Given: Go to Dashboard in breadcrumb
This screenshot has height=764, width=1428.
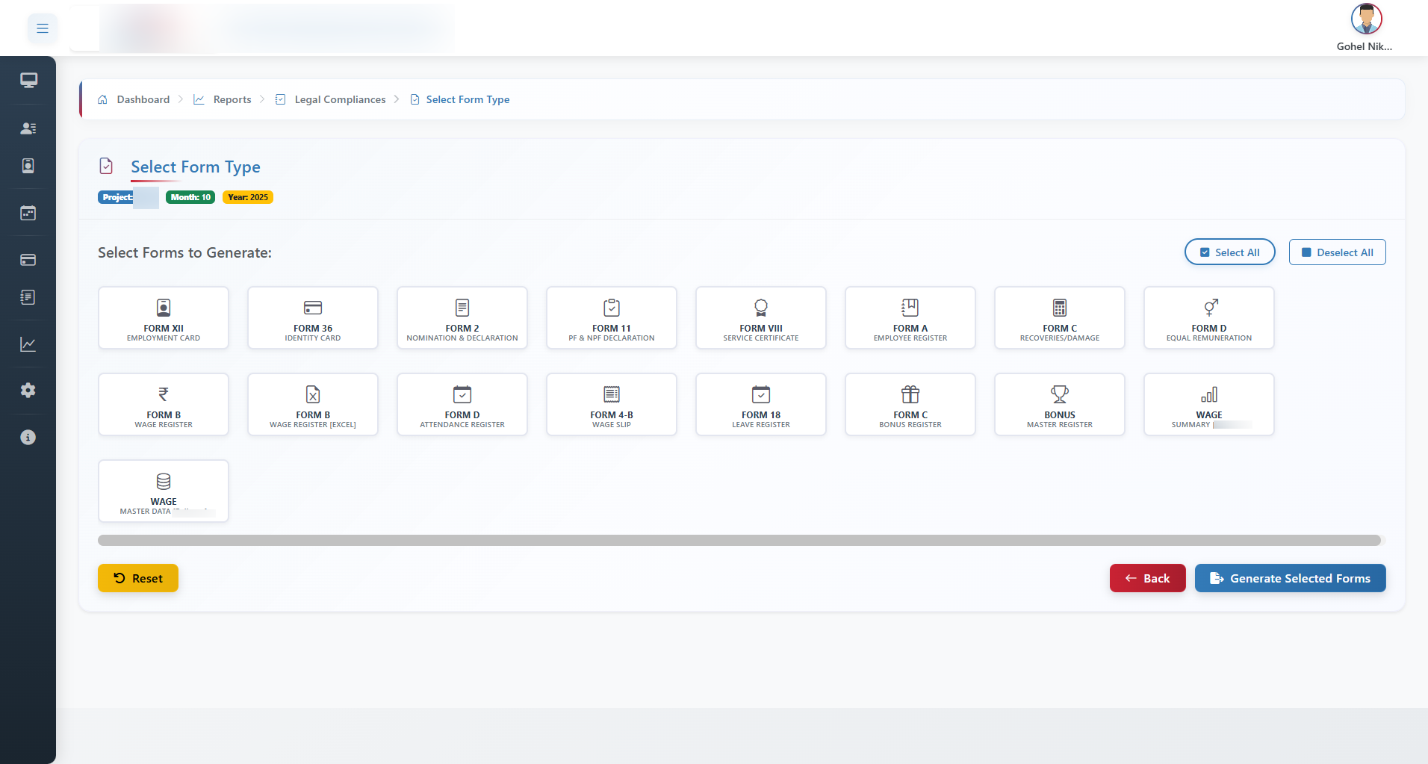Looking at the screenshot, I should click(x=143, y=99).
